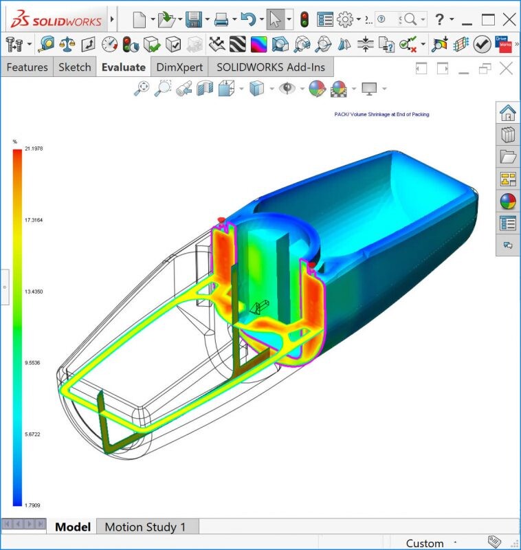Open the Design Library task pane icon

click(x=508, y=135)
